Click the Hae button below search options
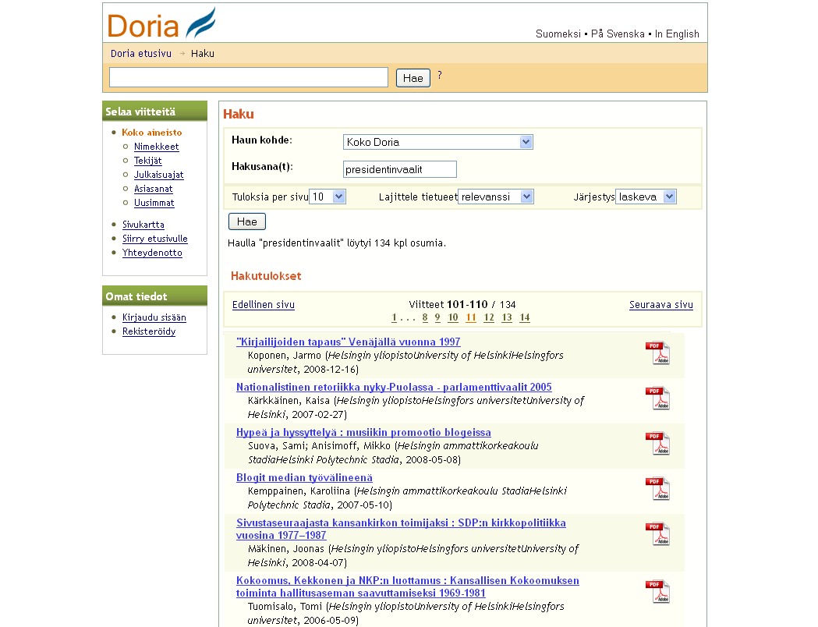Screen dimensions: 818x627 pyautogui.click(x=246, y=221)
